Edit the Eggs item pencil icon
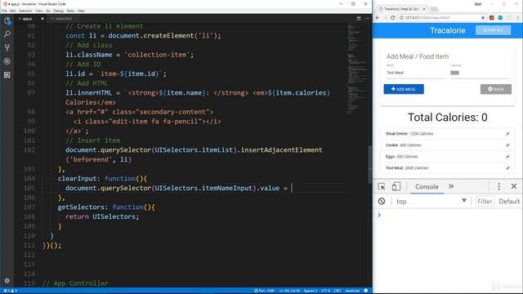Screen dimensions: 523x294 pyautogui.click(x=507, y=156)
